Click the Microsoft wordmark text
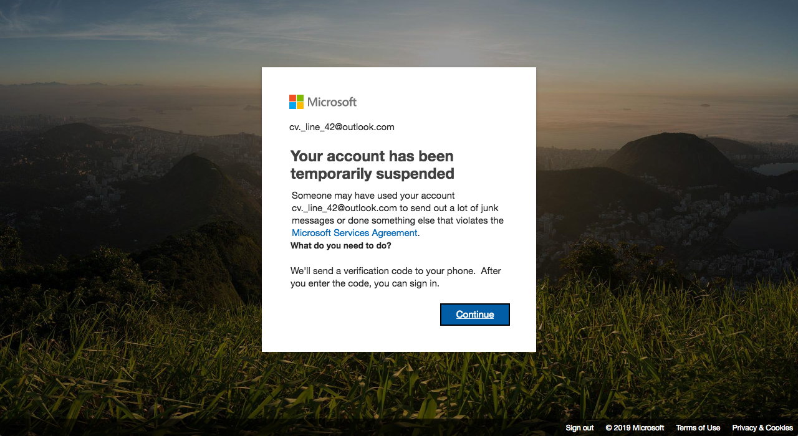The width and height of the screenshot is (798, 436). pos(332,102)
